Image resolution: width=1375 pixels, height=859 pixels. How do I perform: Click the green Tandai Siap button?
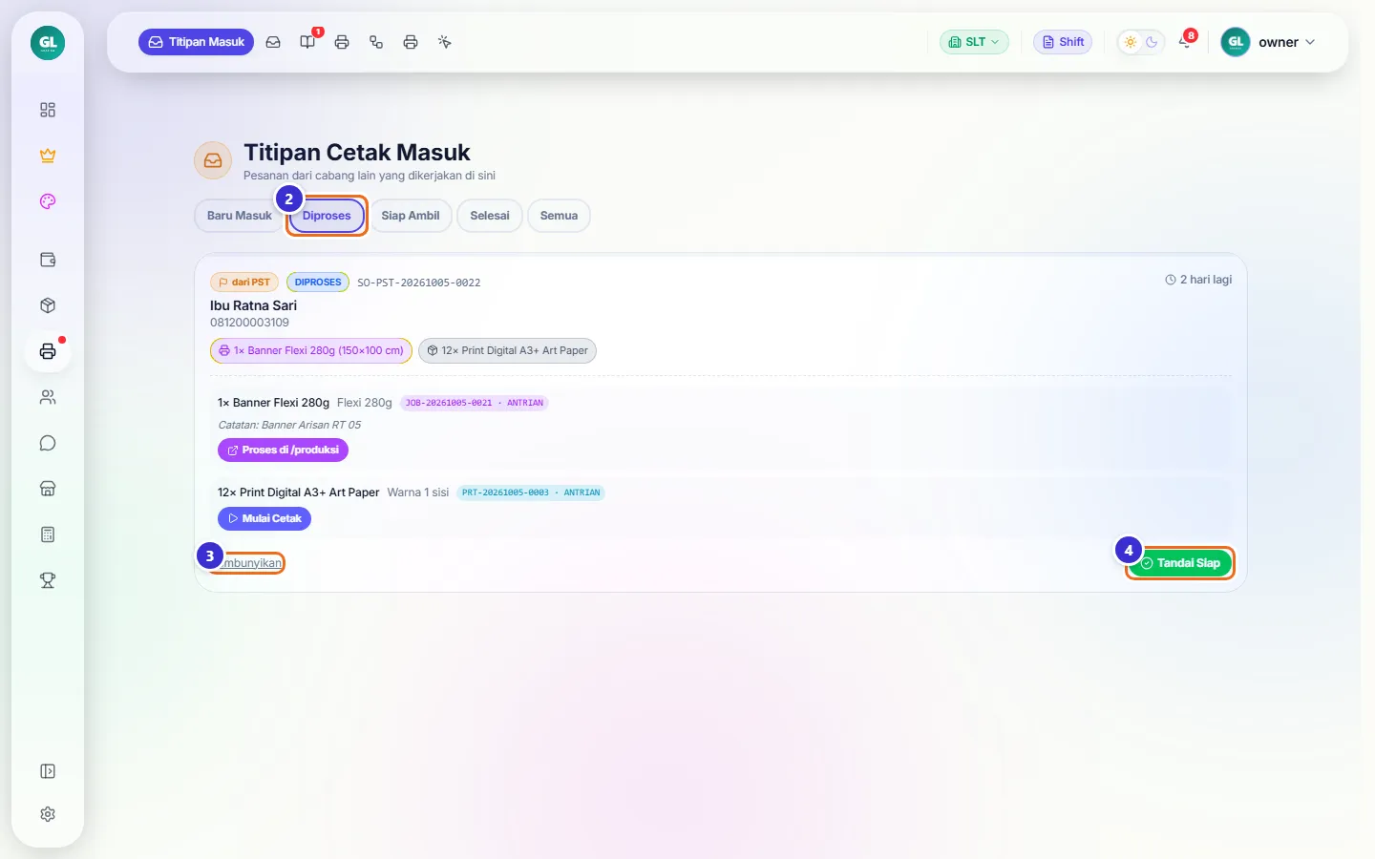[x=1180, y=563]
